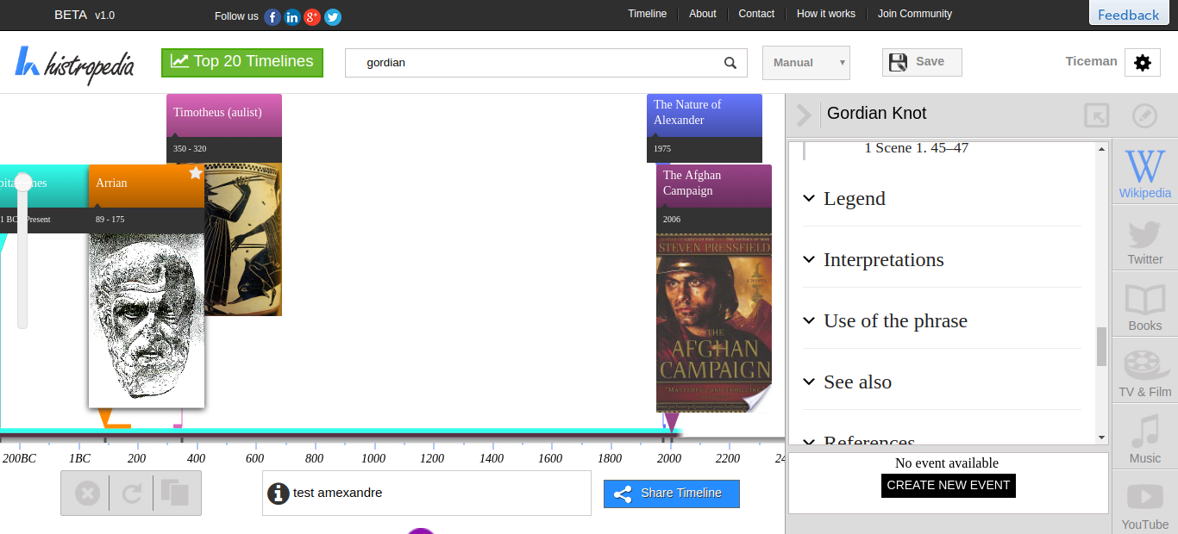Viewport: 1178px width, 534px height.
Task: Click the article scroll down arrow
Action: tap(1101, 438)
